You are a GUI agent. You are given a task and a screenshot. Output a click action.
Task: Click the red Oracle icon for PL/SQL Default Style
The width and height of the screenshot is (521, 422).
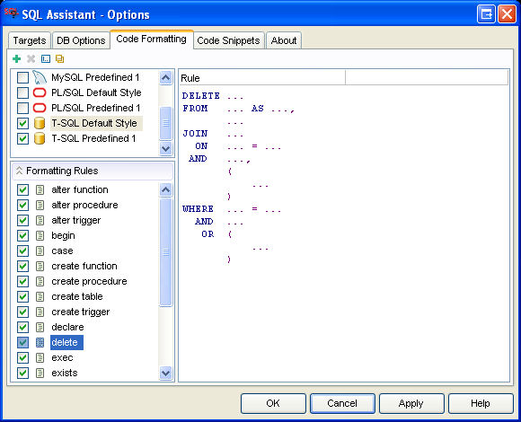coord(40,92)
